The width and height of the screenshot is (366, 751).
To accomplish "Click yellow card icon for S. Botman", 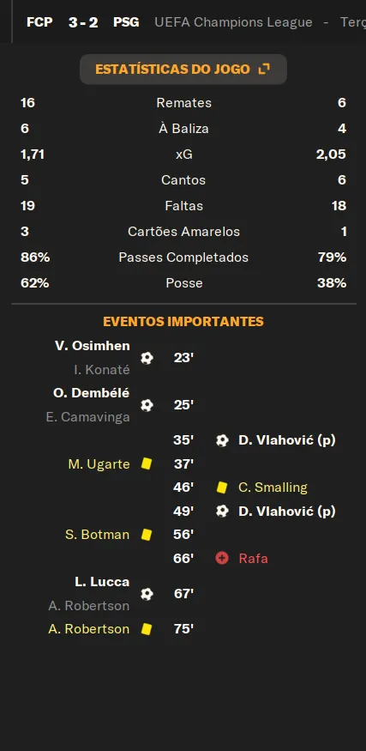I will 147,534.
